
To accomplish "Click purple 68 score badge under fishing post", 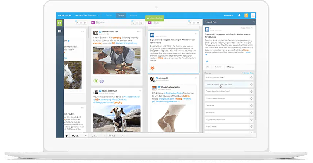I will 102,81.
